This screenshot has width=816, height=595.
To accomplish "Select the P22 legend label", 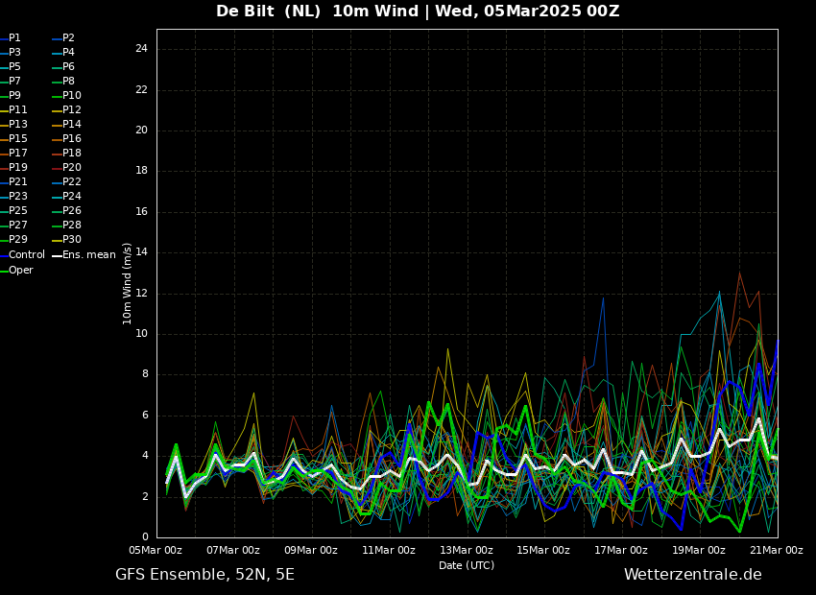I will click(72, 182).
